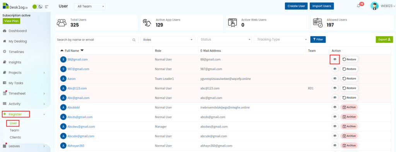Click the search magnifier icon
396x152 pixels.
[x=134, y=40]
